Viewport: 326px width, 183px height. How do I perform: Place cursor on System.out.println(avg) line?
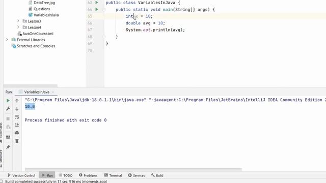(155, 30)
